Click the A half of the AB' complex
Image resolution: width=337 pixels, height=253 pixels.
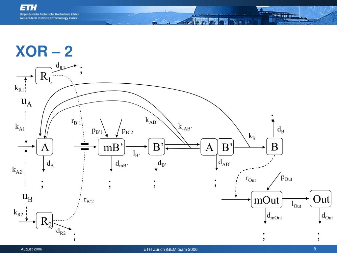pos(209,147)
